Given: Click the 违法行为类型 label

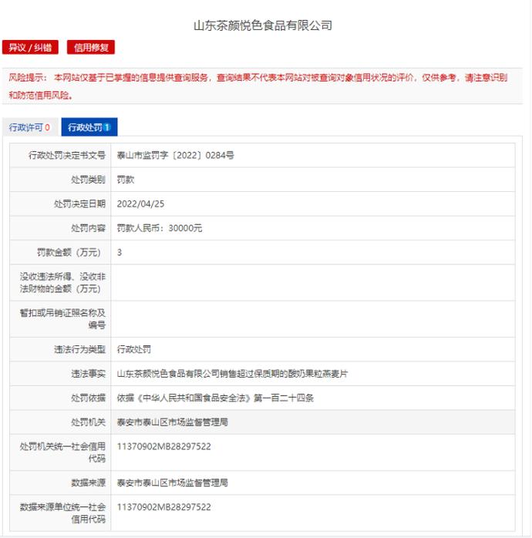Looking at the screenshot, I should tap(79, 349).
